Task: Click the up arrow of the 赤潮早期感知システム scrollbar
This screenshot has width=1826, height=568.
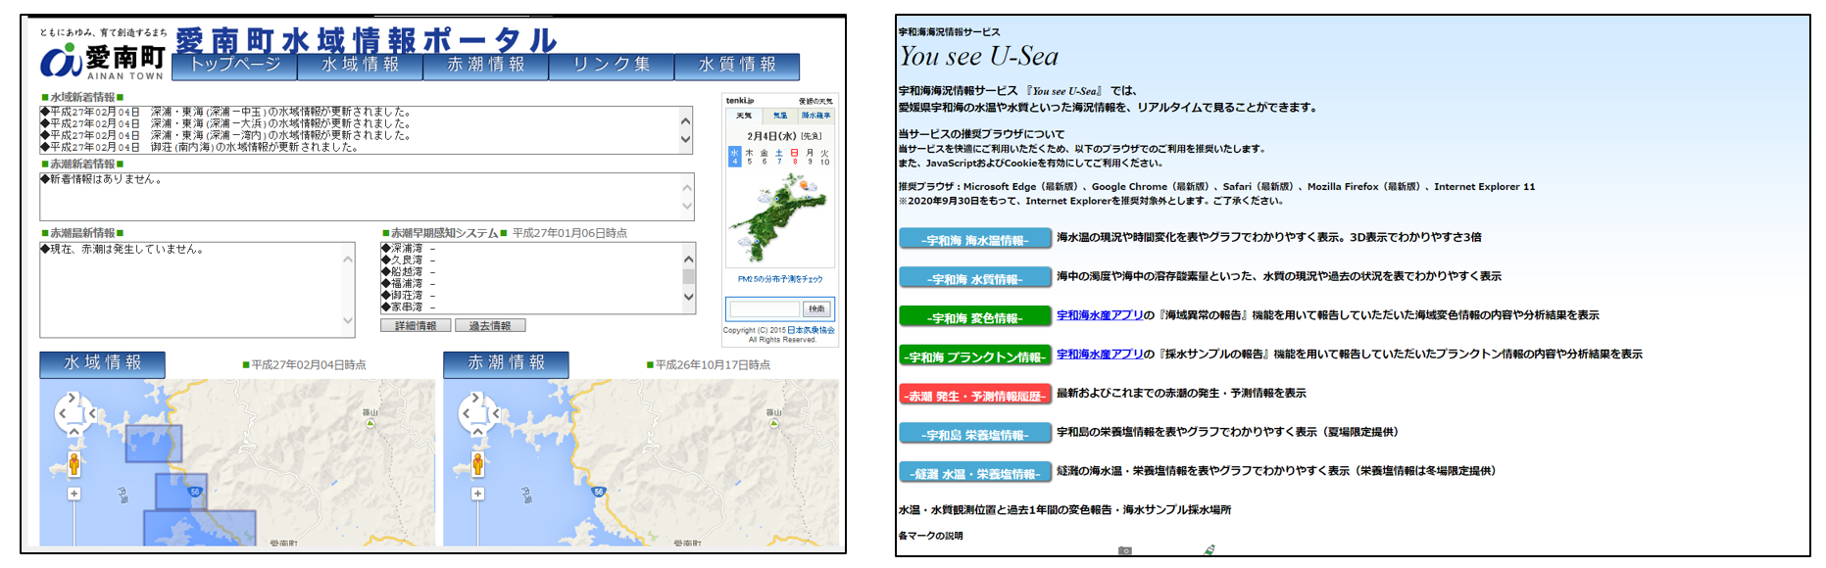Action: tap(688, 260)
